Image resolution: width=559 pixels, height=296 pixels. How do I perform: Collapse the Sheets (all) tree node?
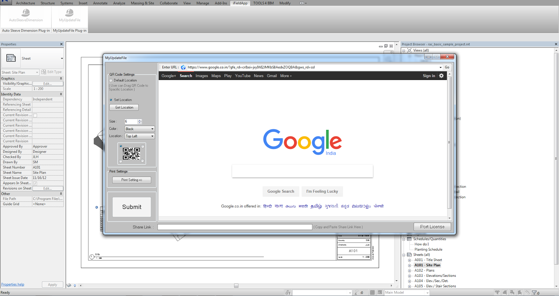coord(404,255)
